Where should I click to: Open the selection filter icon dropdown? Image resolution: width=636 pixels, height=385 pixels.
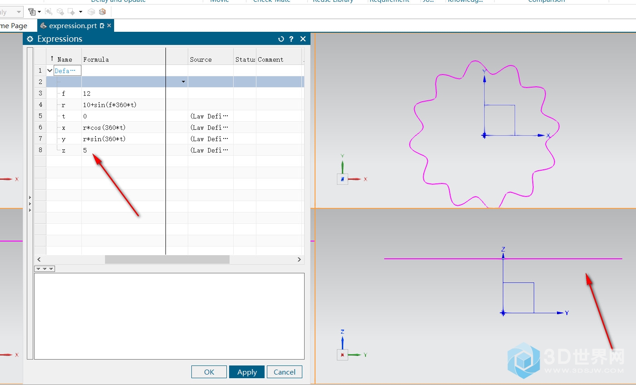point(32,12)
